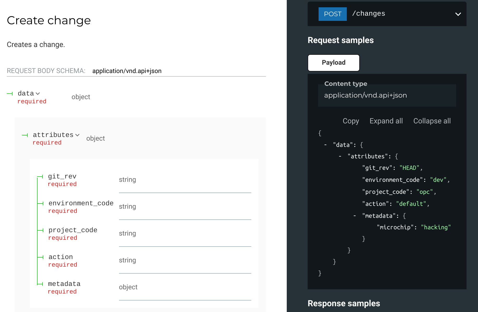Click the metadata property in schema
Image resolution: width=478 pixels, height=312 pixels.
[64, 284]
